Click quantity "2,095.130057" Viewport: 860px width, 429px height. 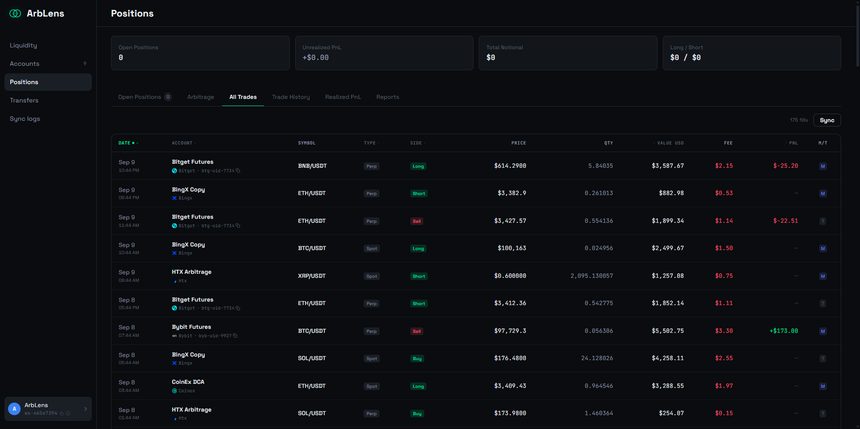pyautogui.click(x=591, y=276)
